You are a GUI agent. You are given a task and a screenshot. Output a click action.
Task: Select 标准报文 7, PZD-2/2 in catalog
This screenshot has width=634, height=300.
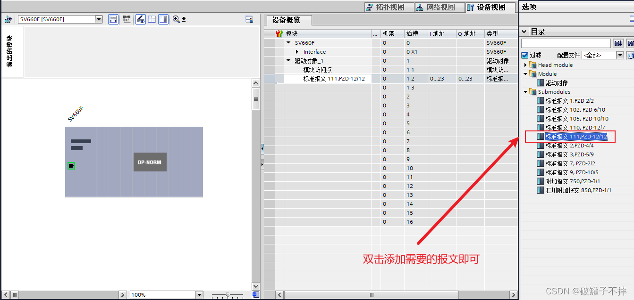(x=571, y=163)
